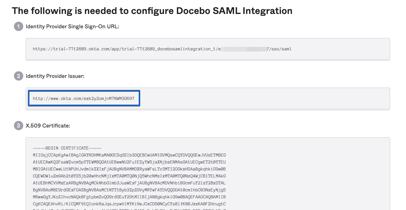Click empty space right of the Issuer URL

[x=263, y=98]
